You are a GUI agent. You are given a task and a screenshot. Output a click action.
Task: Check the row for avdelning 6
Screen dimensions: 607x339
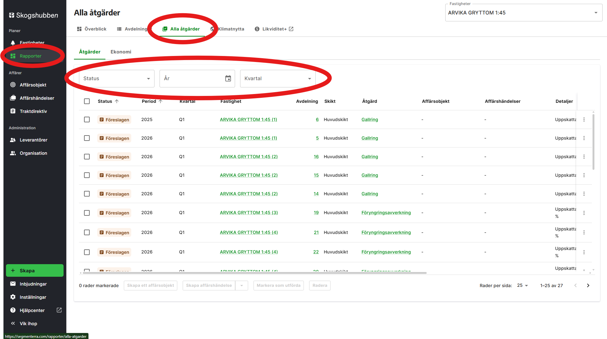click(x=87, y=119)
